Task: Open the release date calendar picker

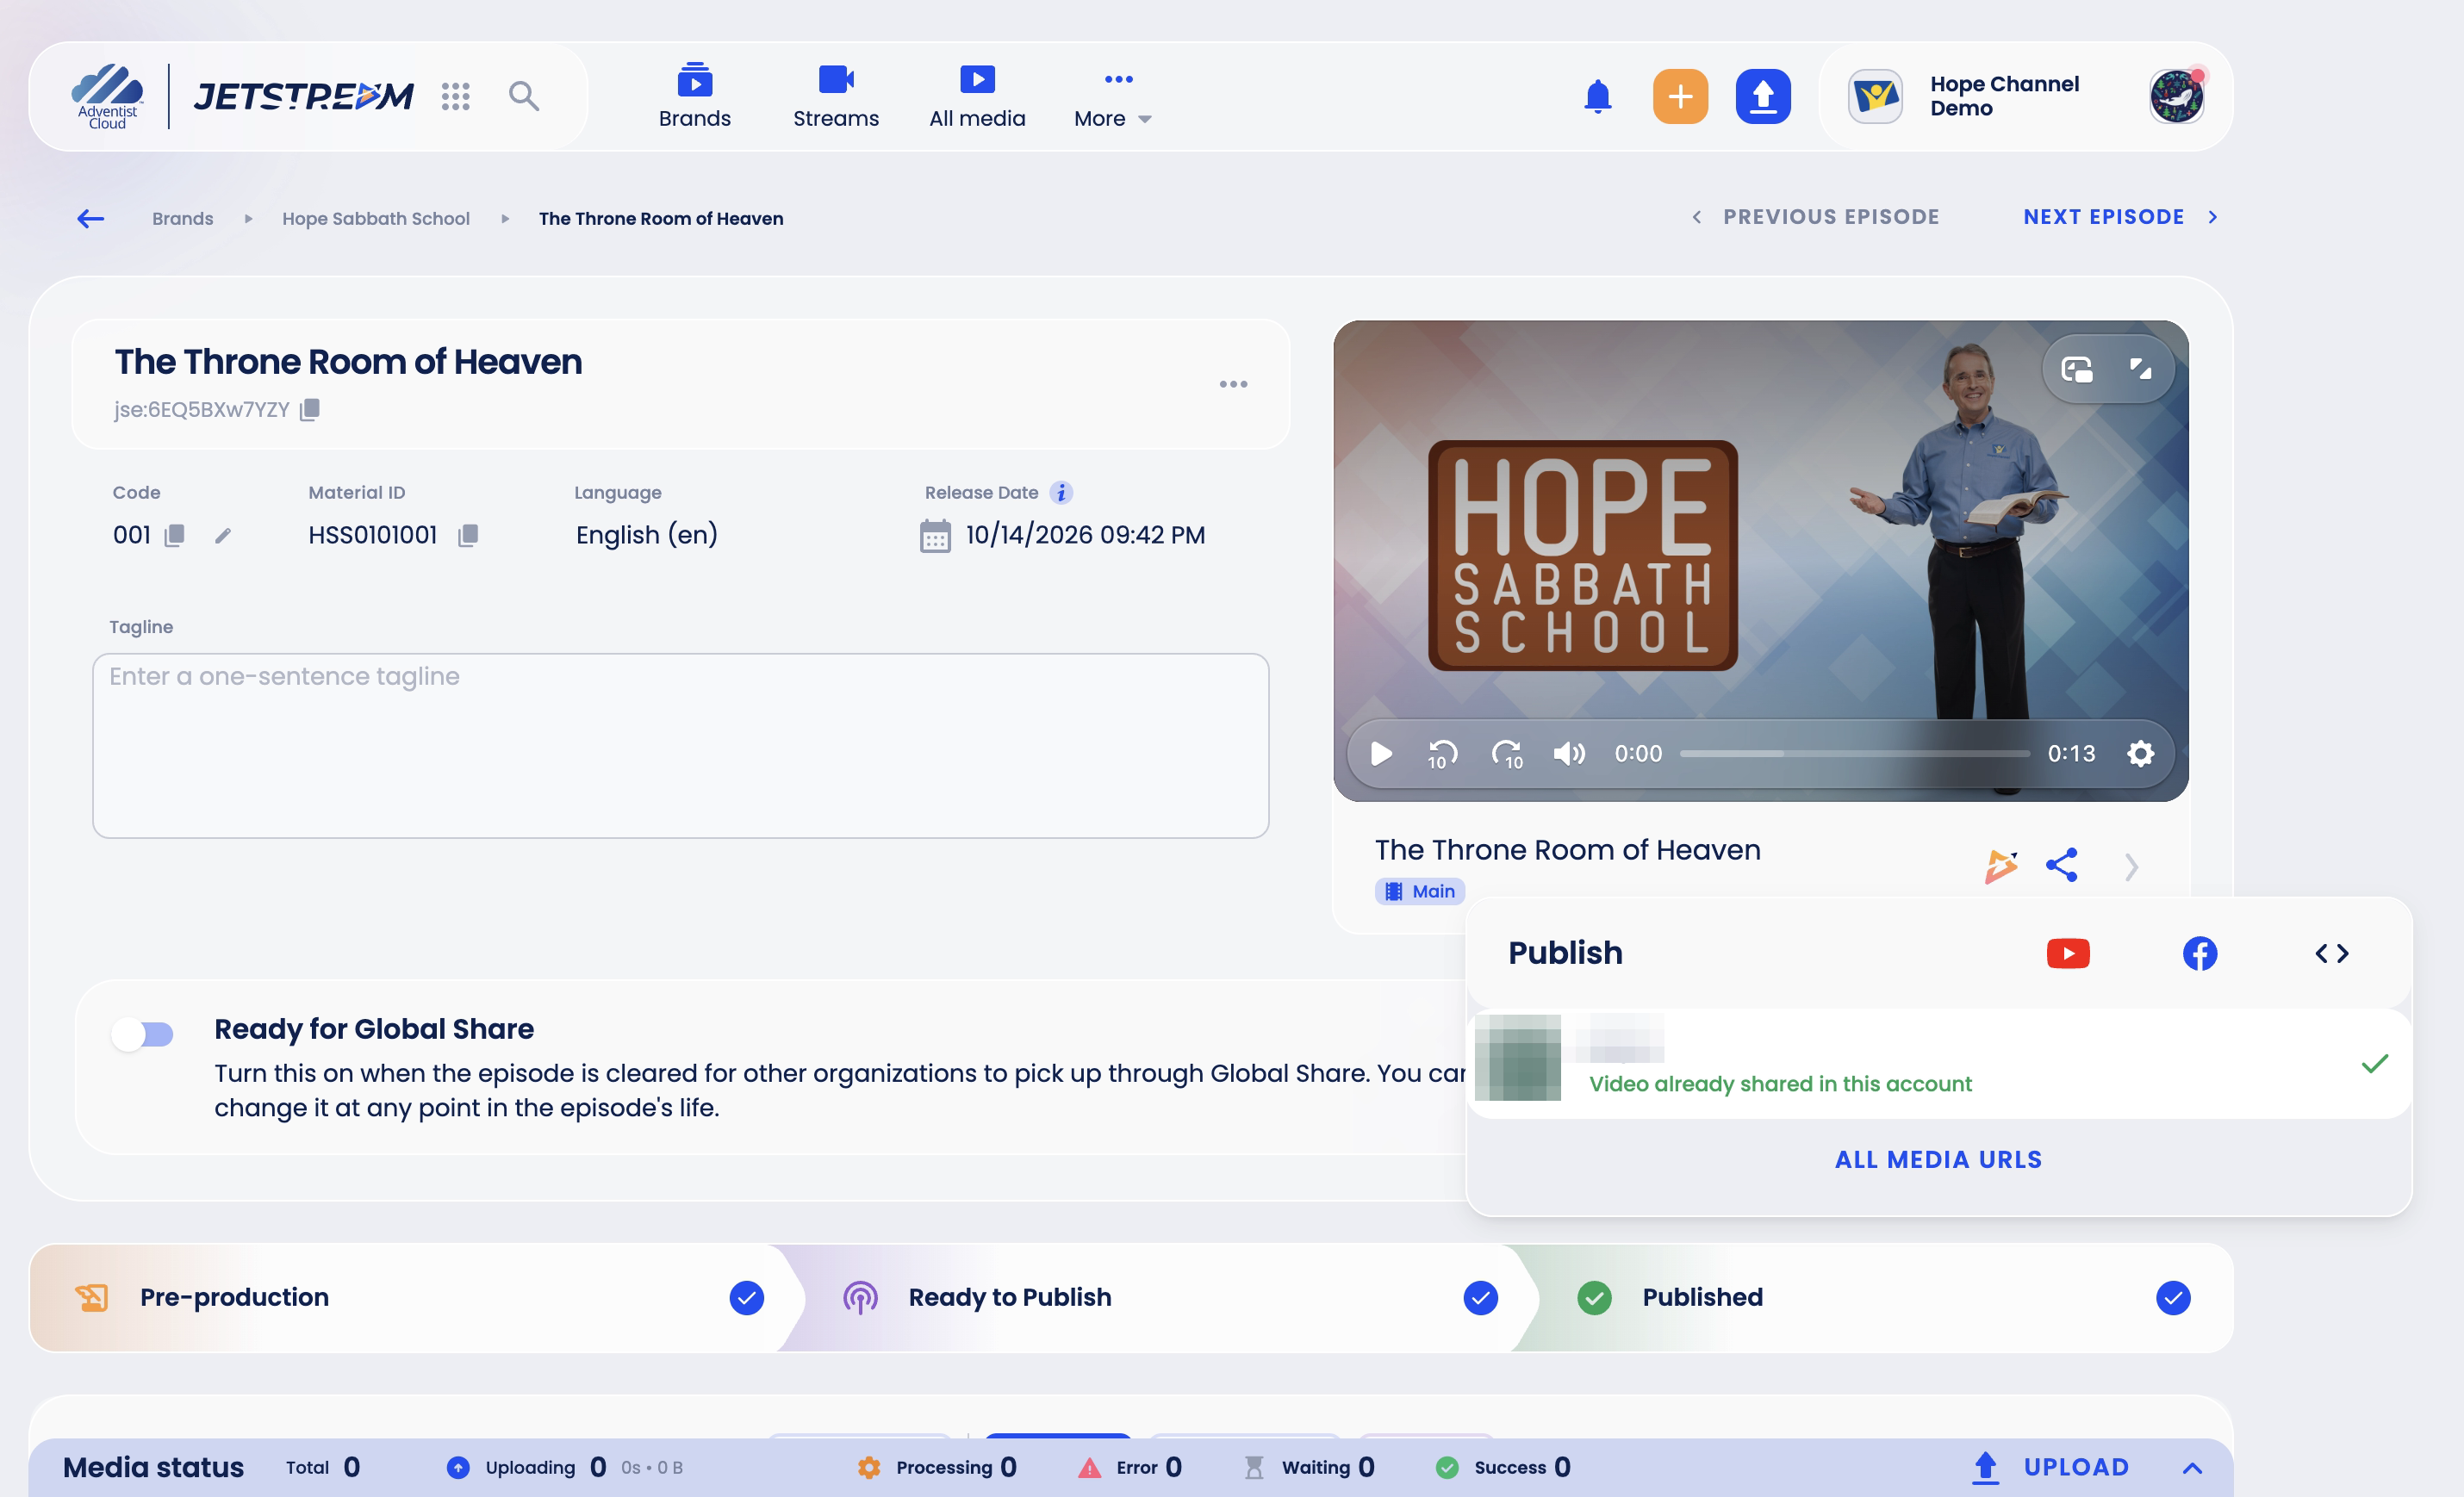Action: pyautogui.click(x=935, y=536)
